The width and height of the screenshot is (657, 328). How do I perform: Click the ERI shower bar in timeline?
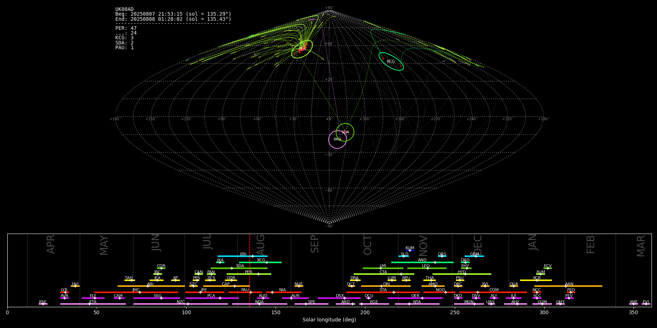(242, 256)
